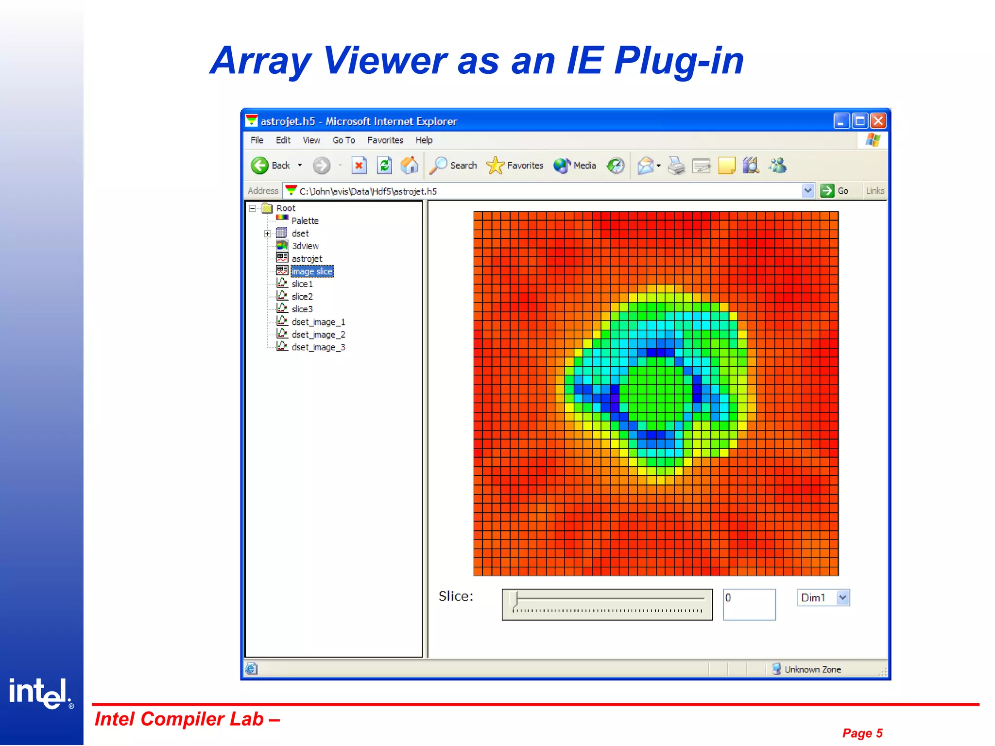The width and height of the screenshot is (995, 746).
Task: Select the slice1 tree item
Action: pos(302,284)
